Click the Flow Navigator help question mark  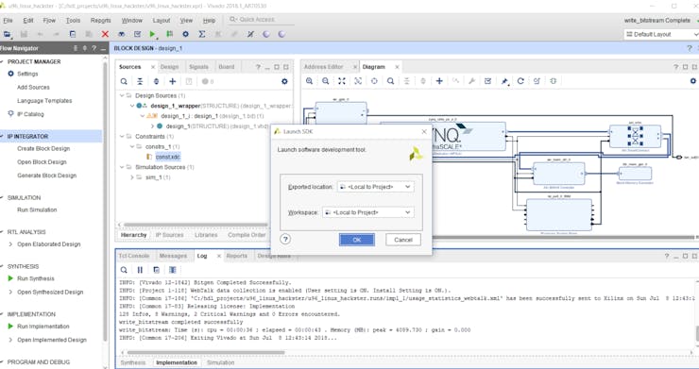click(94, 48)
